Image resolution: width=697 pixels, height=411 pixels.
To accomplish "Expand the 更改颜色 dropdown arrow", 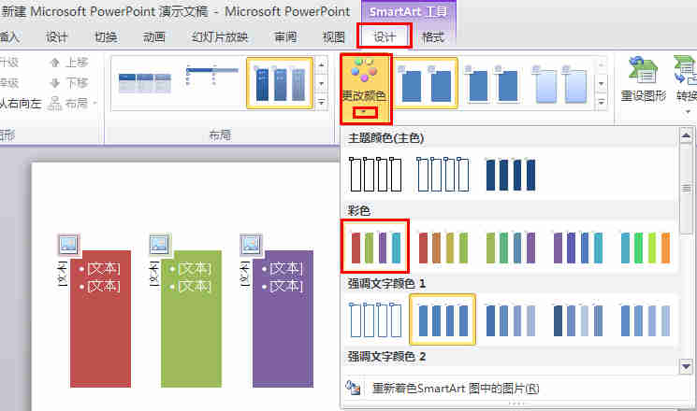I will [365, 113].
